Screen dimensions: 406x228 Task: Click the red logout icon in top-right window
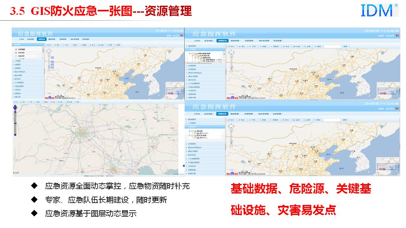397,35
